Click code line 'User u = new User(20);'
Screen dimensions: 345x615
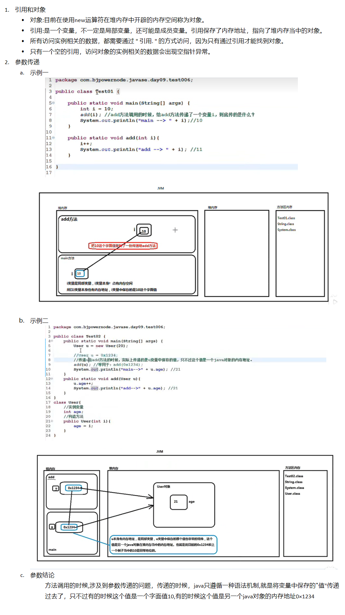coord(101,346)
